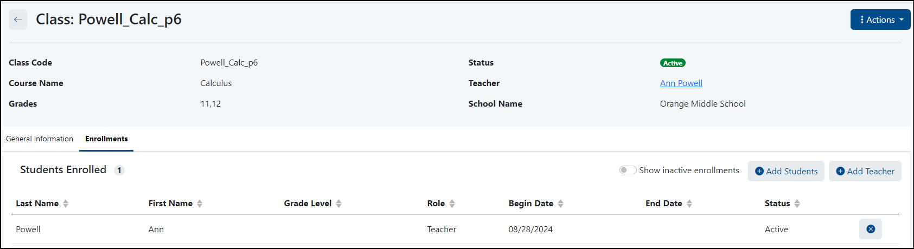Screen dimensions: 914x249
Task: Open Ann Powell teacher link
Action: point(681,83)
